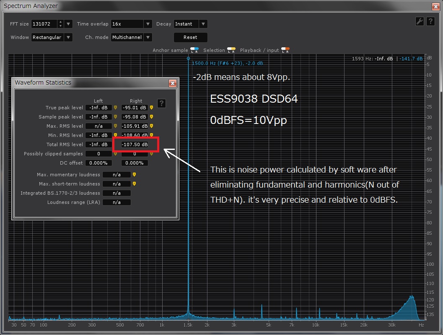Select the DC offset Left 0.000% value
Screen dimensions: 443x335
98,163
